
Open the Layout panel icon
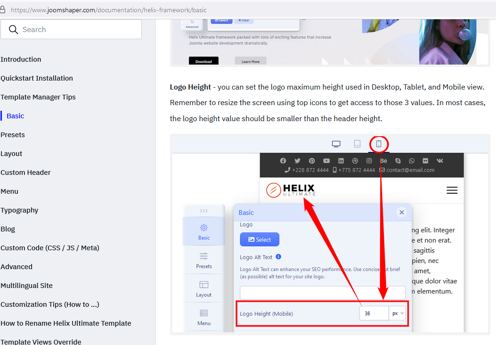(203, 285)
